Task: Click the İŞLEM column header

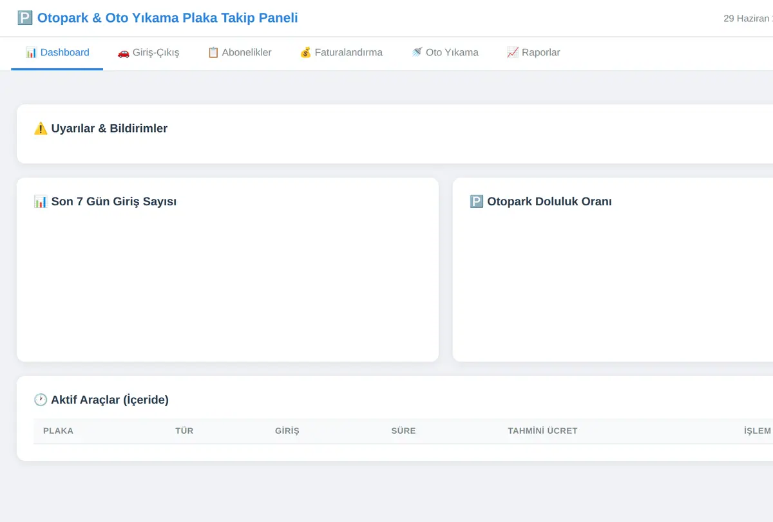Action: [x=758, y=431]
